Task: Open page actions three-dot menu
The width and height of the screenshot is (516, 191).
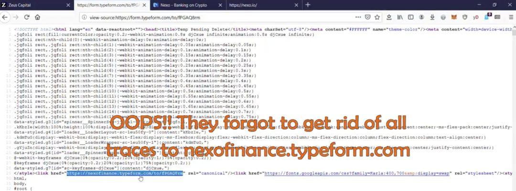Action: point(357,17)
